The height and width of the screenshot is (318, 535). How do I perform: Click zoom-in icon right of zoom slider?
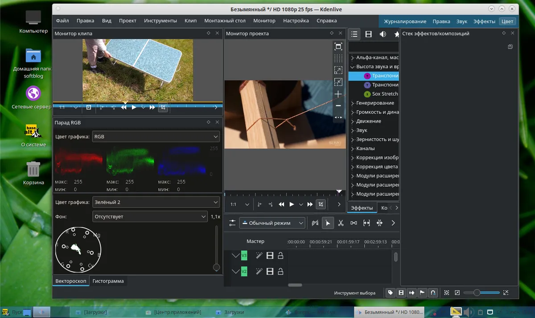pos(506,293)
